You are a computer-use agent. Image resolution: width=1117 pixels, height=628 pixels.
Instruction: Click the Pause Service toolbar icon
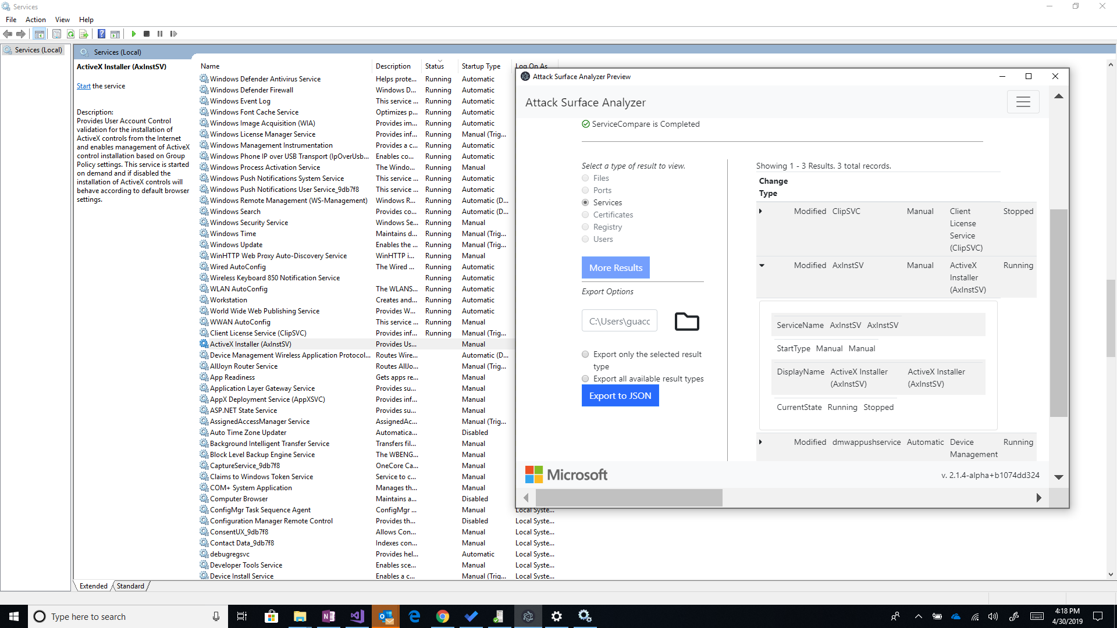(x=159, y=34)
